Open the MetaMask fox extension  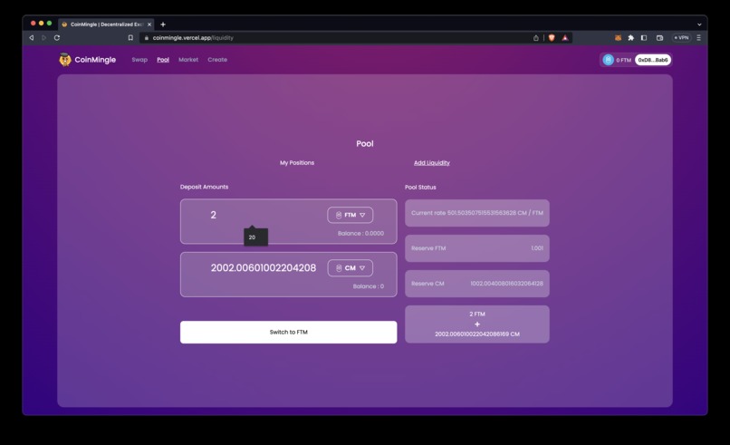618,38
